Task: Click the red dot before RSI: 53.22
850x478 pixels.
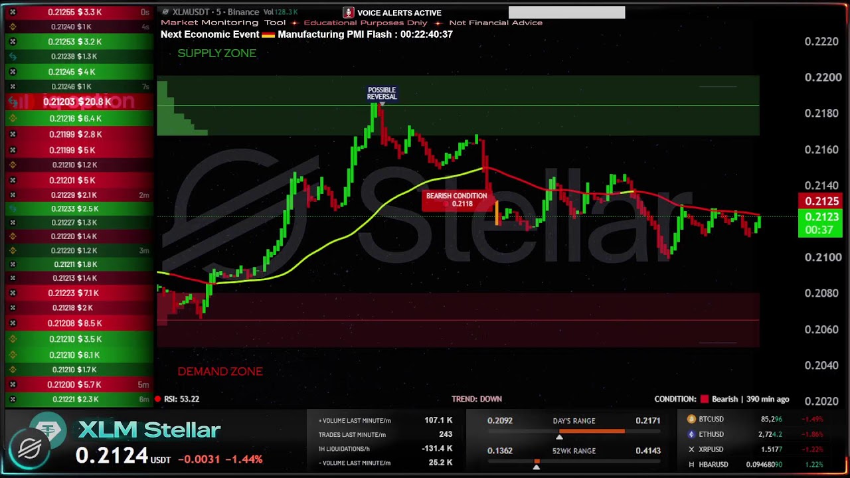Action: coord(157,399)
